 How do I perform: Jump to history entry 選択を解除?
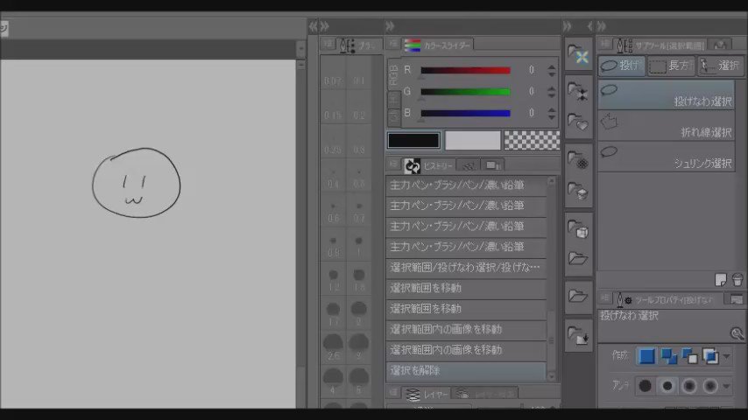(x=466, y=370)
